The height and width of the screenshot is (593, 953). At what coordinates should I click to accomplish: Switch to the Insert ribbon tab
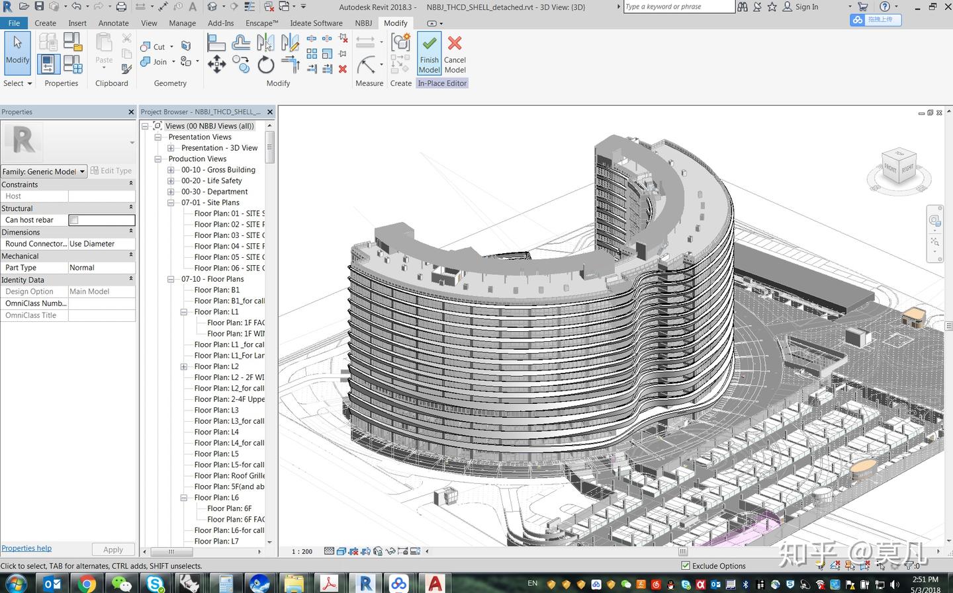coord(77,23)
